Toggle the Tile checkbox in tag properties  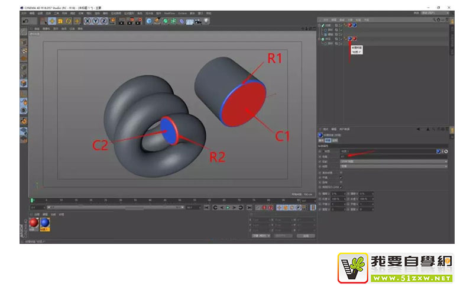click(341, 177)
